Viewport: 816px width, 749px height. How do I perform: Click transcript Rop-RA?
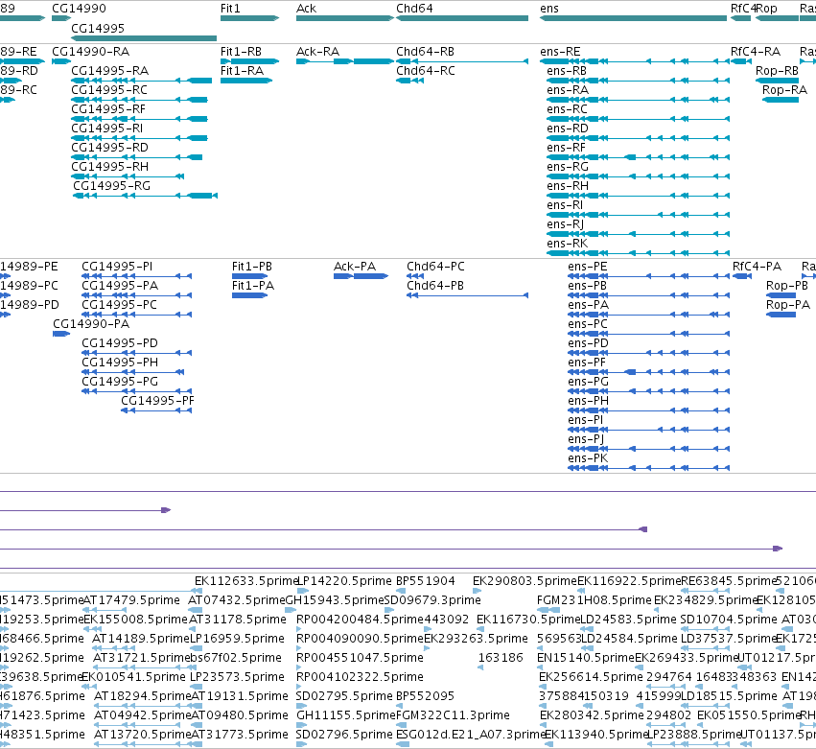pyautogui.click(x=784, y=90)
